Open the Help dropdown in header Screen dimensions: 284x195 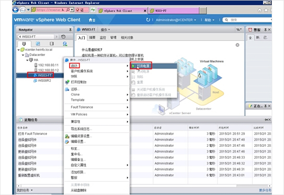(x=209, y=20)
